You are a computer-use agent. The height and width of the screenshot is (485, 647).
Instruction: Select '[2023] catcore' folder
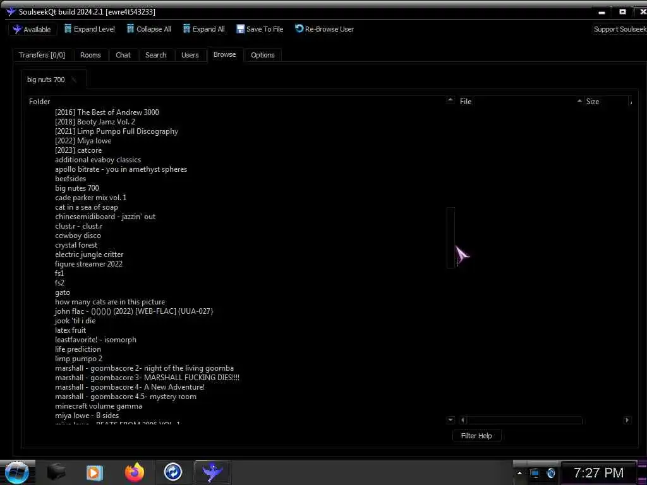[78, 150]
